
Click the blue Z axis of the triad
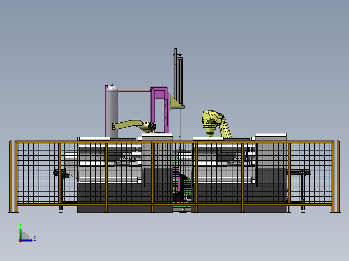click(x=27, y=240)
